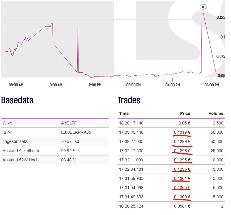Screen dimensions: 231x215
Task: Click the 0.075 price axis label
Action: tap(221, 56)
